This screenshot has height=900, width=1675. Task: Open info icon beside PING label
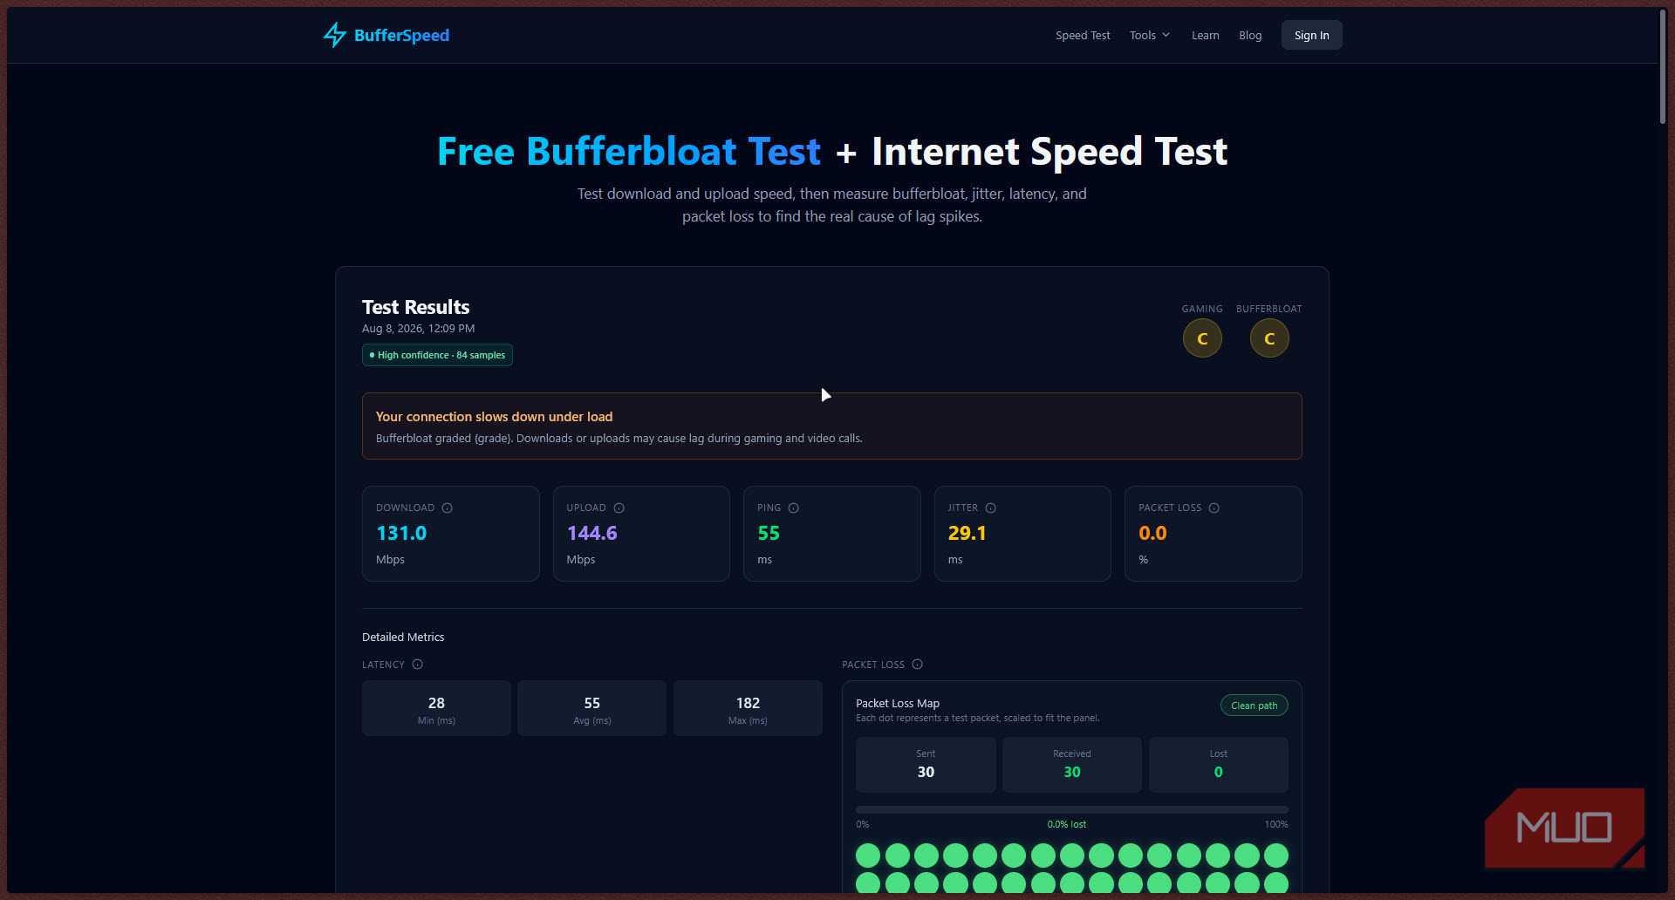pyautogui.click(x=793, y=508)
